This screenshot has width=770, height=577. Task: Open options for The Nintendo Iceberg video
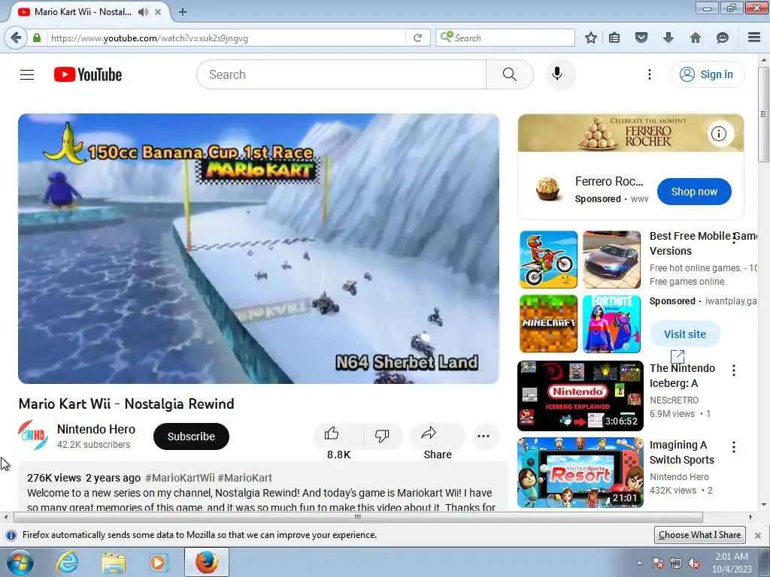pyautogui.click(x=734, y=370)
